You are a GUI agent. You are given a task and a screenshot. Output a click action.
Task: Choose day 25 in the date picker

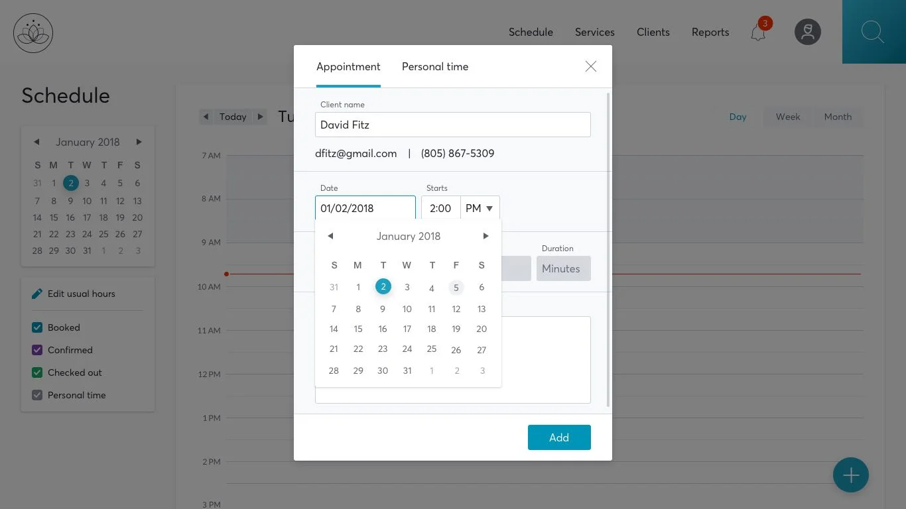coord(432,349)
